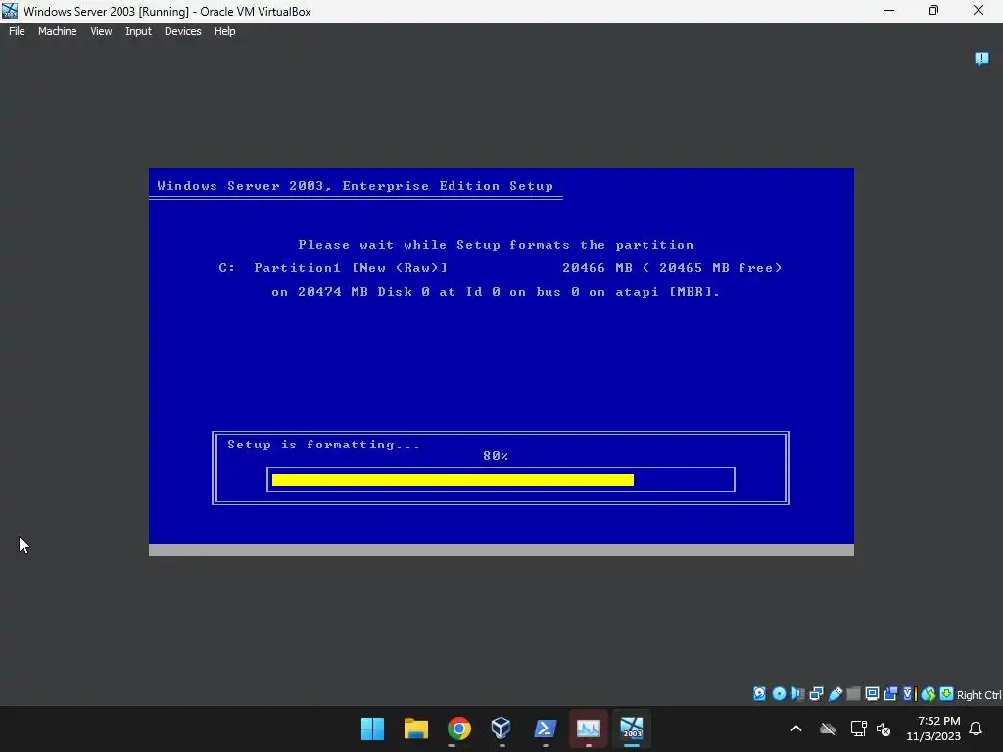Restore down the VirtualBox window
This screenshot has width=1003, height=752.
click(933, 11)
